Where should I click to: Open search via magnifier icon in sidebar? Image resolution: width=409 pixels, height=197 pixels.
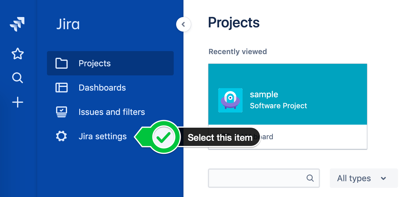click(x=17, y=78)
